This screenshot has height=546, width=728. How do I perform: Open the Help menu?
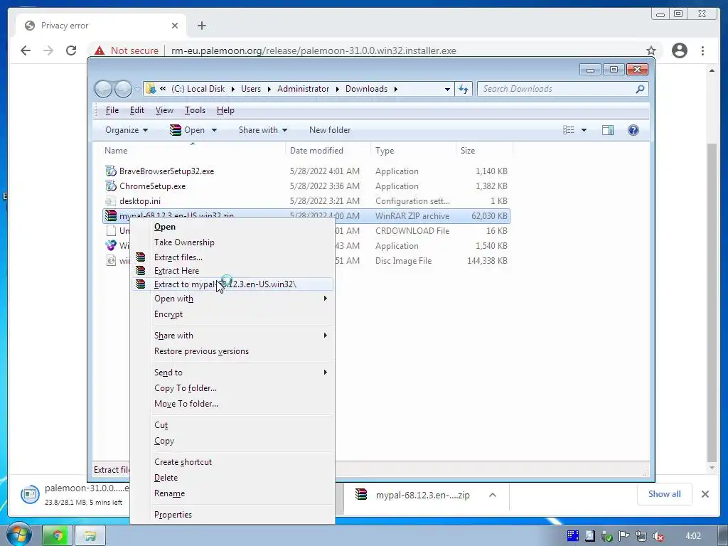225,110
